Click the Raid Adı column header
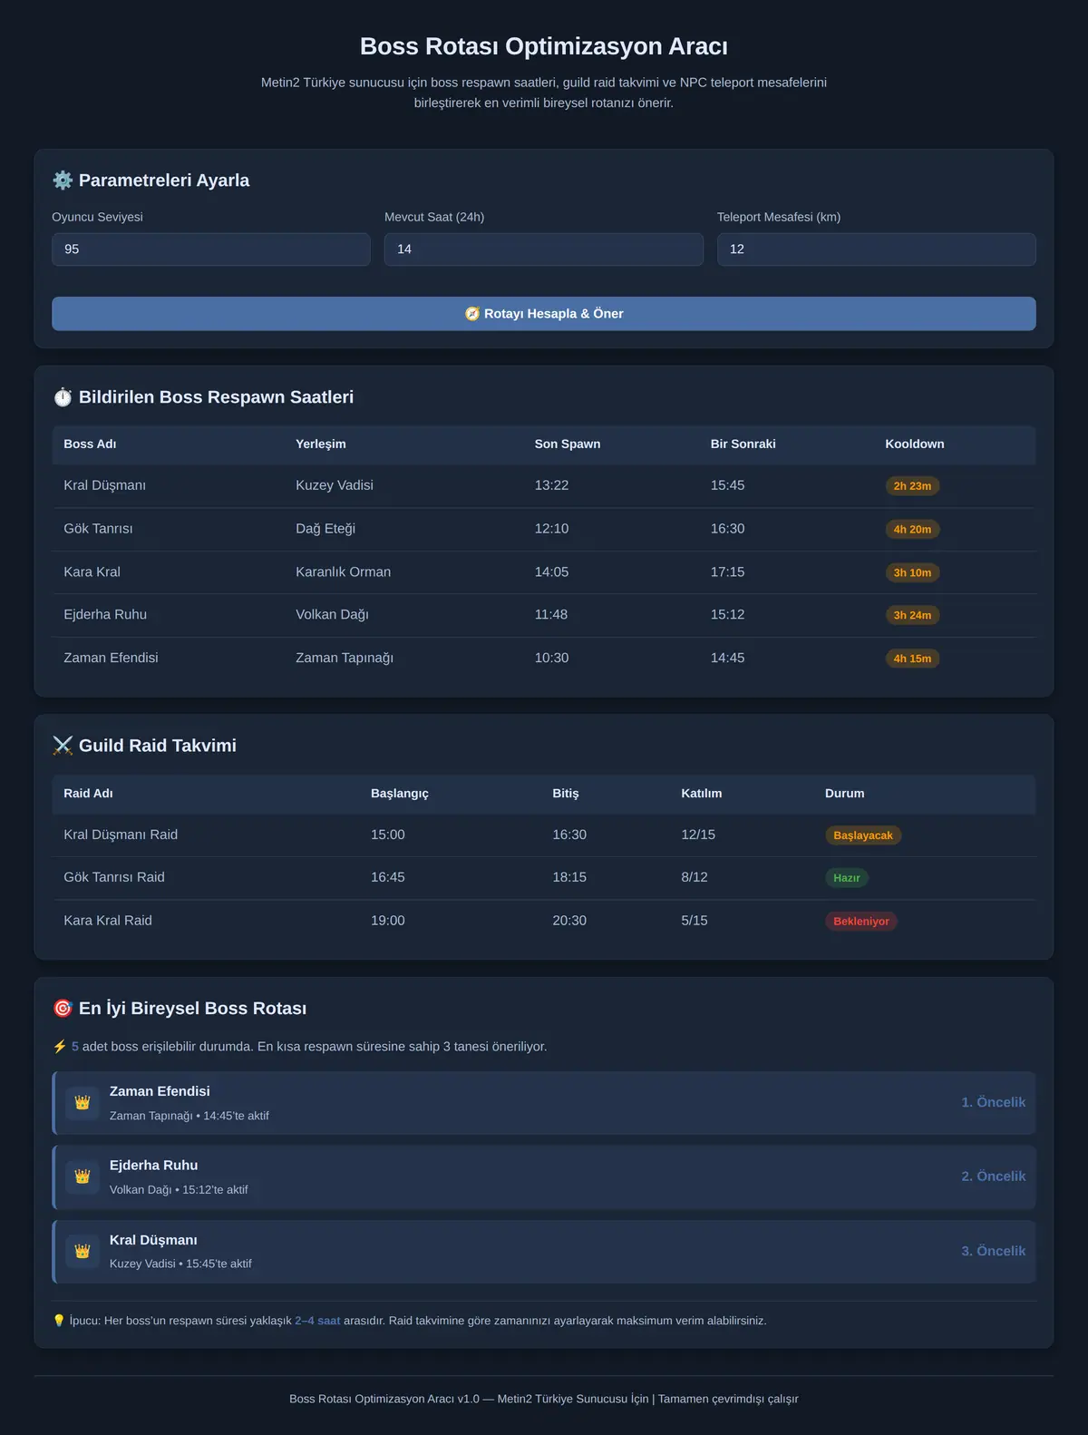1088x1435 pixels. click(x=88, y=794)
